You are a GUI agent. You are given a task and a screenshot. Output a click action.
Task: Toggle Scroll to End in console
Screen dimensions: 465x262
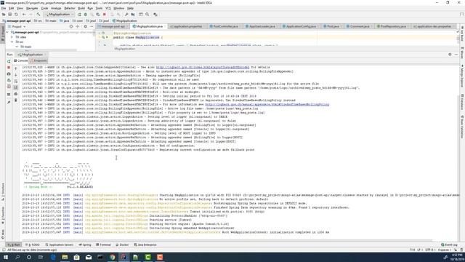pyautogui.click(x=16, y=87)
